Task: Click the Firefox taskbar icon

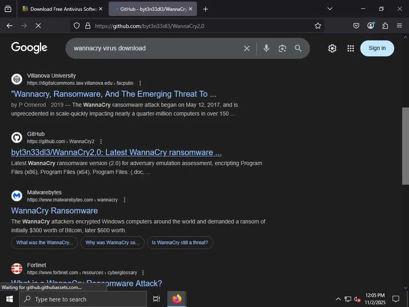Action: coord(177,299)
